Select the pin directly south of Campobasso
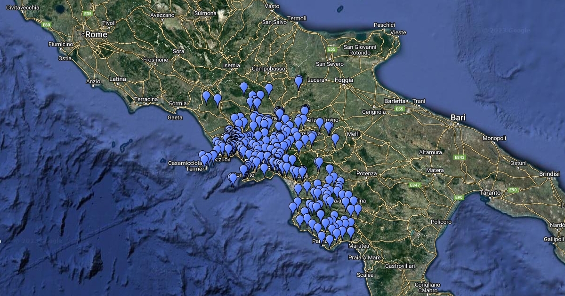The width and height of the screenshot is (565, 296). pos(268,88)
